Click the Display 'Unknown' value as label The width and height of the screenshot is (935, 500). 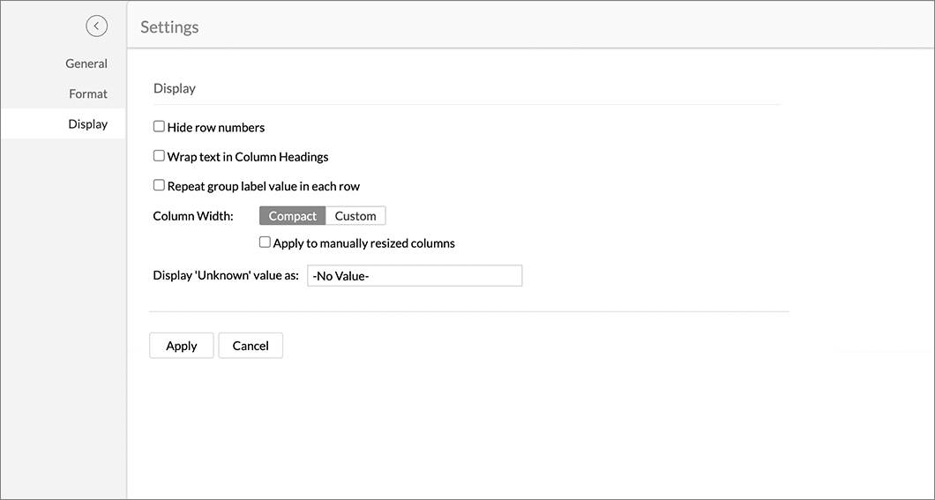[226, 275]
